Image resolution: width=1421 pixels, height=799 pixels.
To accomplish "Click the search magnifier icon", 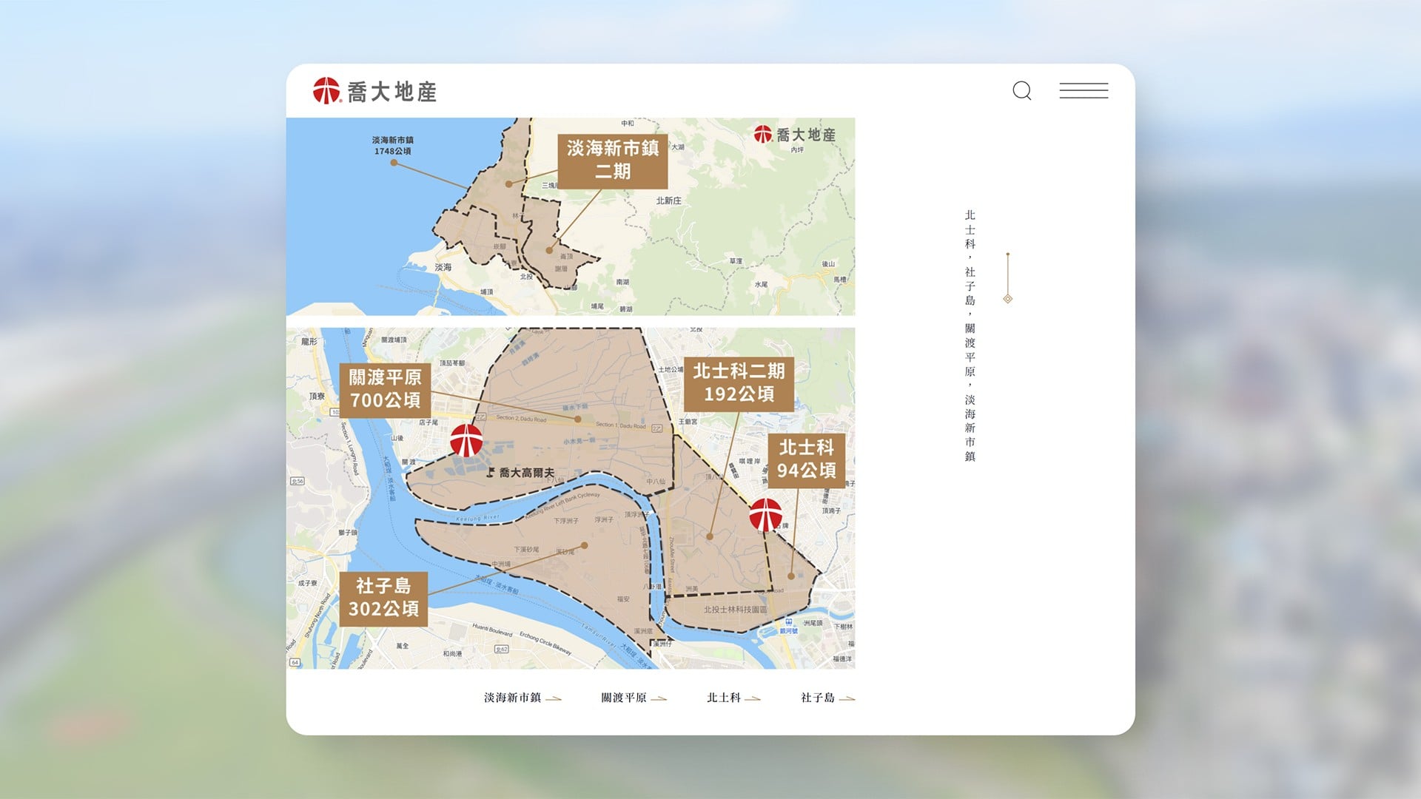I will pyautogui.click(x=1022, y=91).
